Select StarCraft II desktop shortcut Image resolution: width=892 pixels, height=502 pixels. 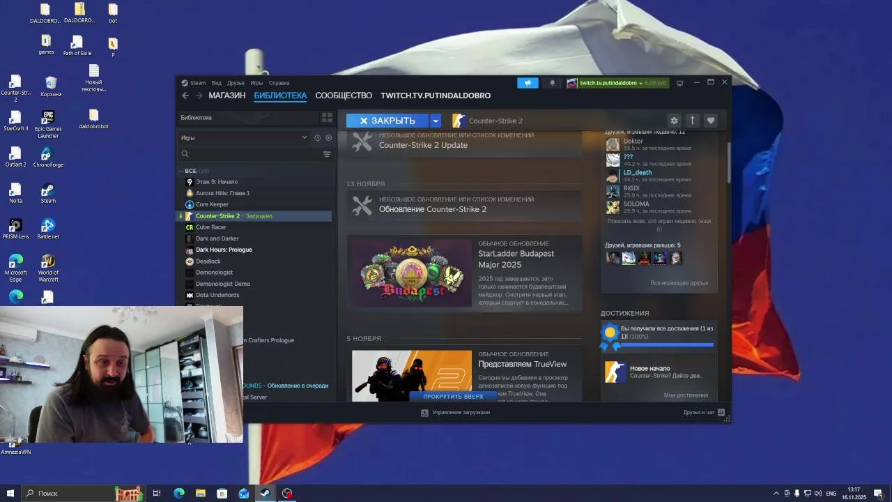click(15, 121)
